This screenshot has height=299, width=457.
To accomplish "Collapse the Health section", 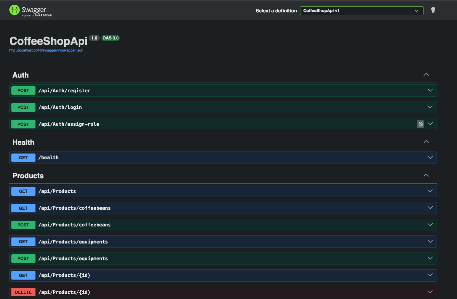I will point(426,142).
